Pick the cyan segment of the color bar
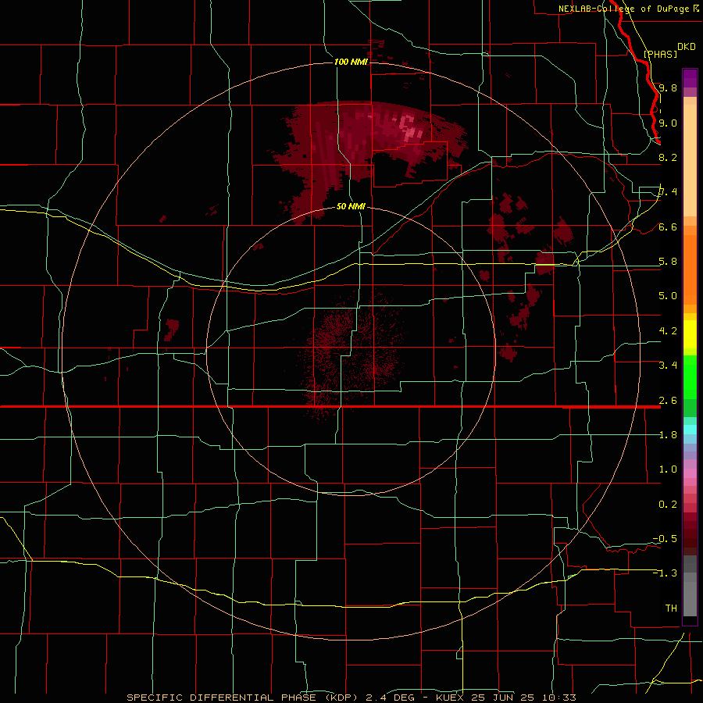 [x=690, y=430]
